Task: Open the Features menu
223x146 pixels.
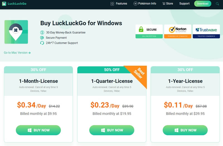Action: pyautogui.click(x=119, y=4)
